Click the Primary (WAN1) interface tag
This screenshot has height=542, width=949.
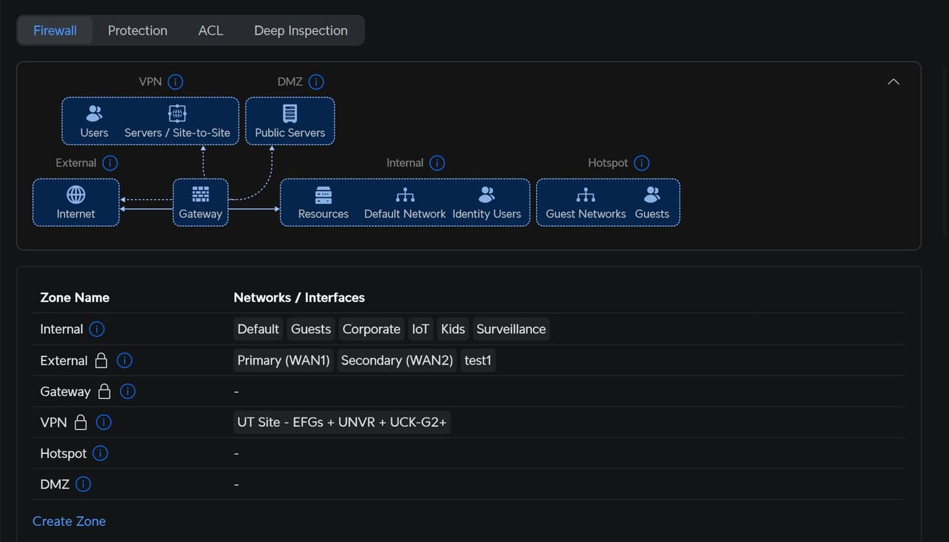pos(283,360)
